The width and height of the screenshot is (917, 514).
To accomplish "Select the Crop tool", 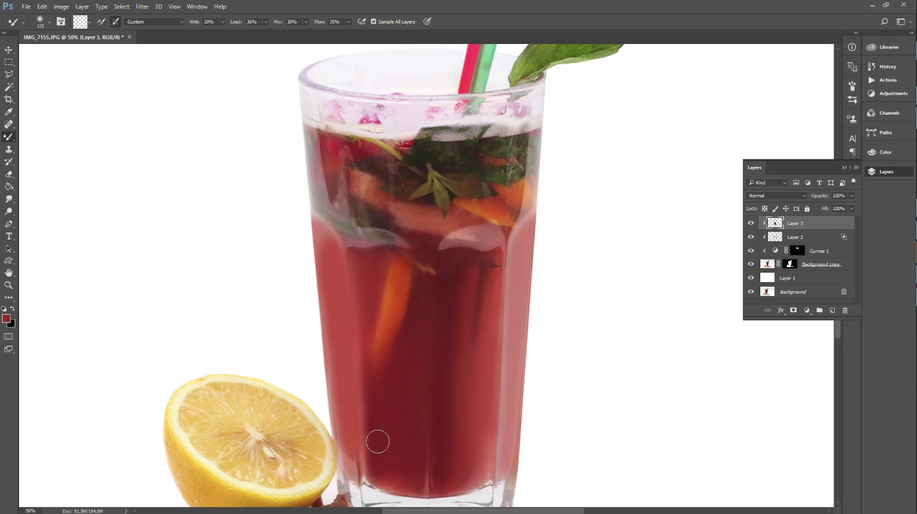I will click(x=9, y=99).
